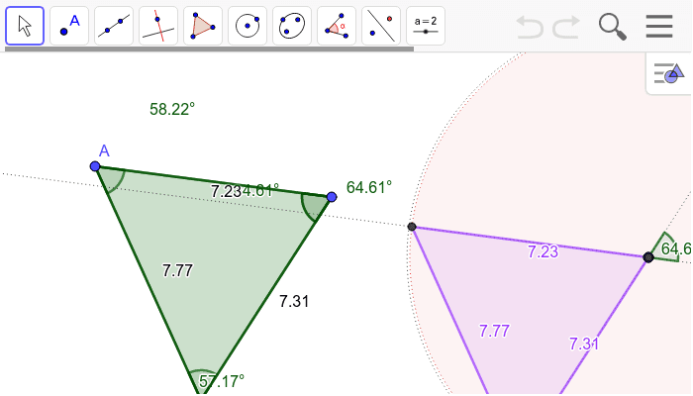Click the angle arc at point A
Screen dimensions: 693x396
[x=116, y=182]
